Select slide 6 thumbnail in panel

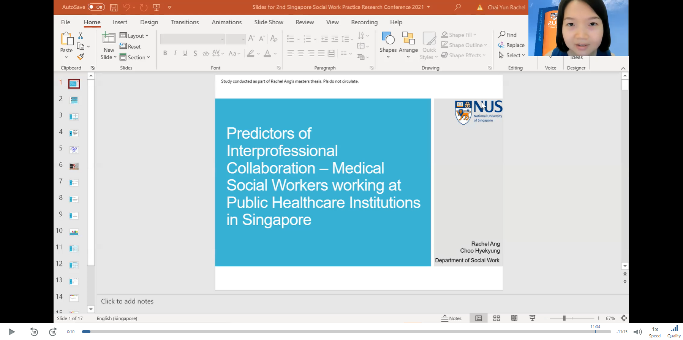tap(74, 166)
